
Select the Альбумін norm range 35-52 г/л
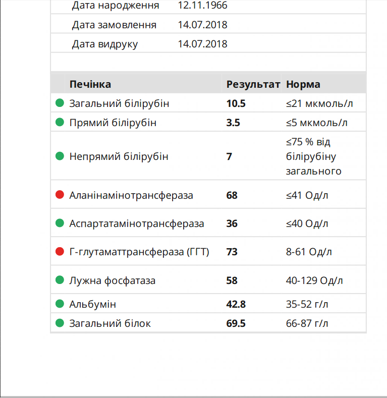(x=307, y=305)
